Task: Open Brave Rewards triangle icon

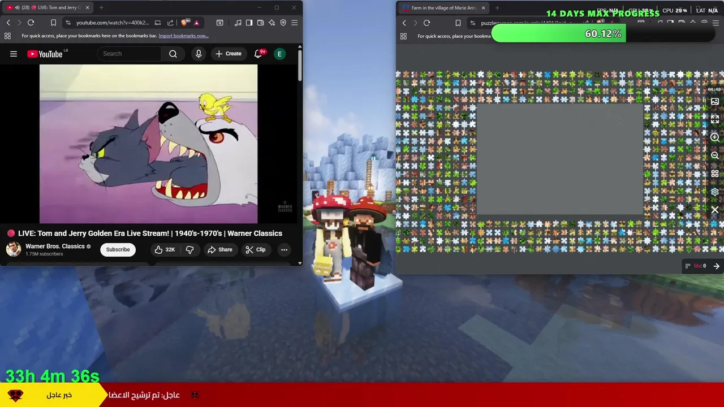Action: click(x=196, y=23)
